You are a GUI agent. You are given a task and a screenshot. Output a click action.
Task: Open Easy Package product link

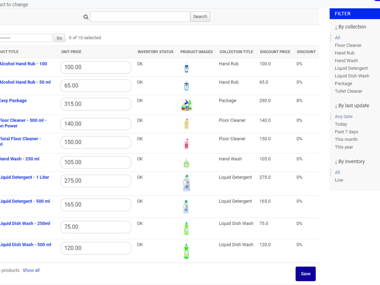click(13, 101)
